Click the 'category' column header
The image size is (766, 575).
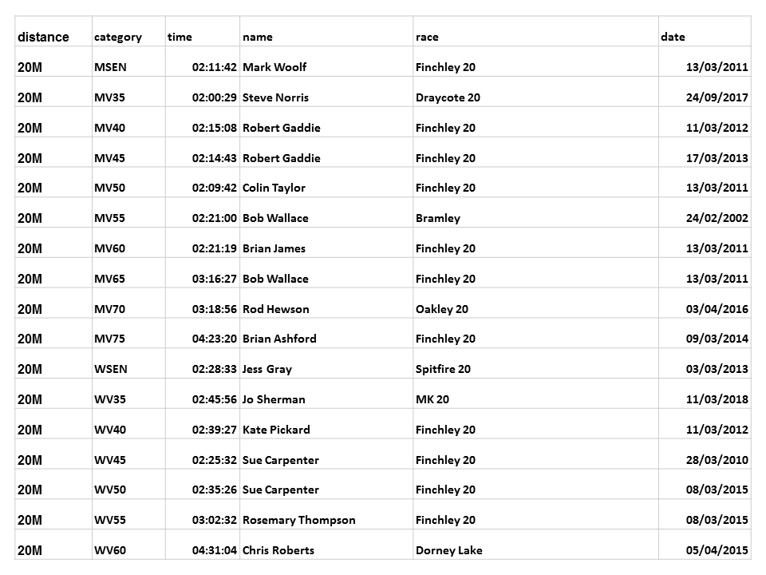click(x=118, y=37)
